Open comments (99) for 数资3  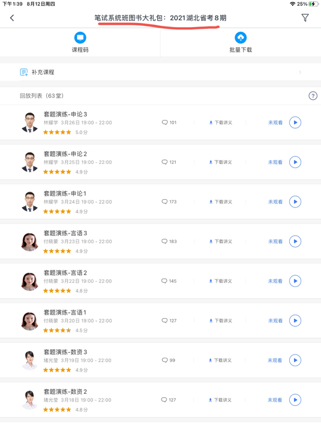click(168, 360)
